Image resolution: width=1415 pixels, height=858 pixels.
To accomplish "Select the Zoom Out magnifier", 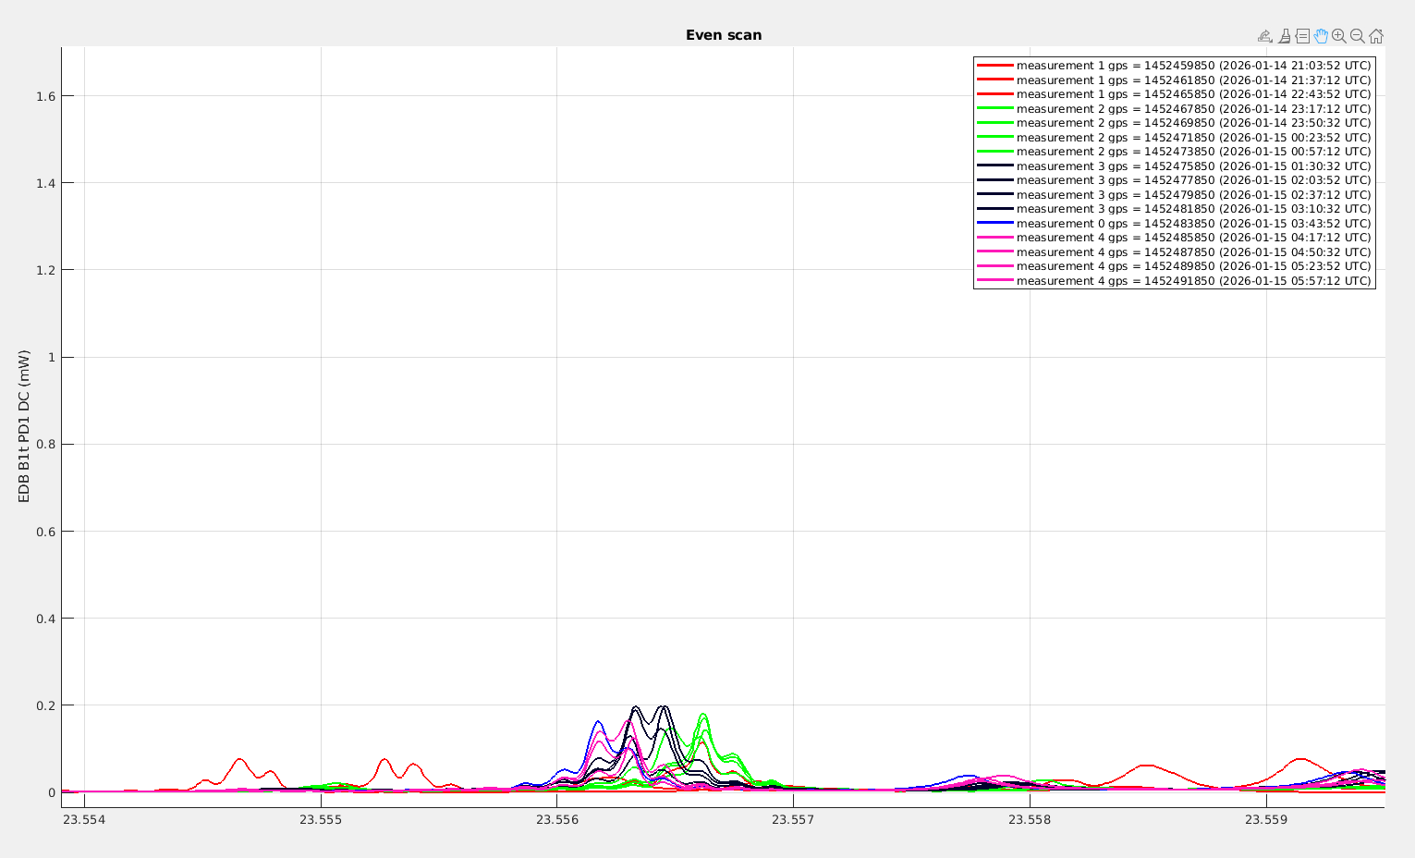I will (1357, 36).
